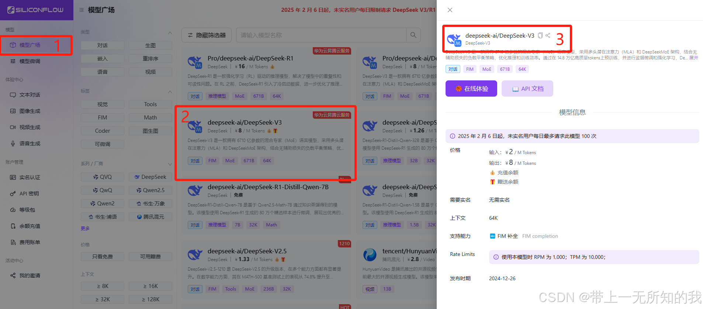This screenshot has height=309, width=703.
Task: Open 余额充值 in the sidebar
Action: pyautogui.click(x=30, y=226)
